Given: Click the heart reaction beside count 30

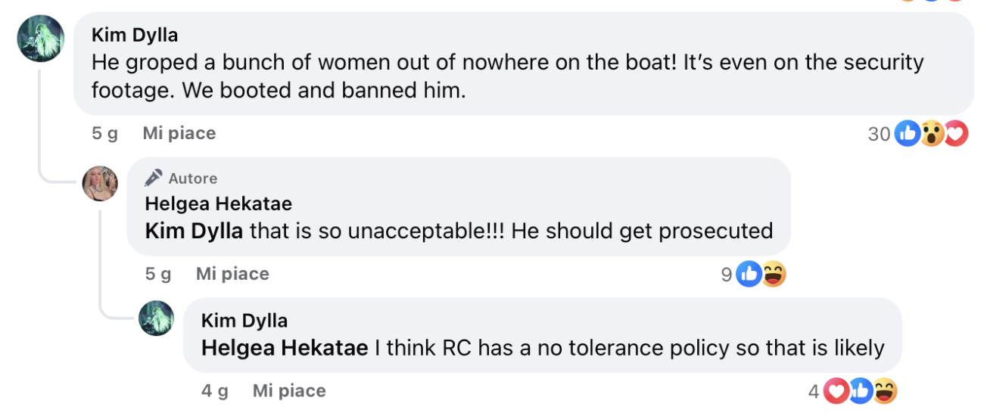Looking at the screenshot, I should tap(956, 135).
